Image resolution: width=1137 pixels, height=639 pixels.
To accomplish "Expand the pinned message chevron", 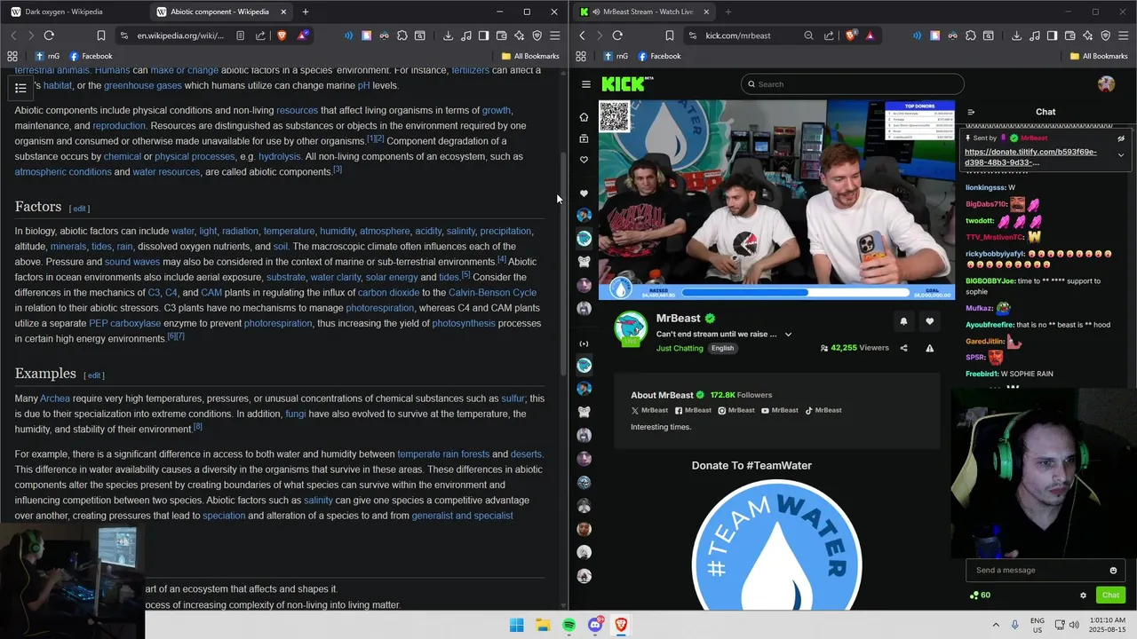I will [x=1121, y=155].
